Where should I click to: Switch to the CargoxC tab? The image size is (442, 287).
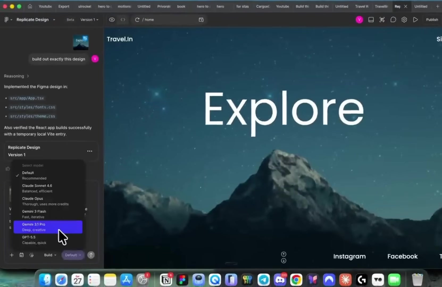pos(263,6)
